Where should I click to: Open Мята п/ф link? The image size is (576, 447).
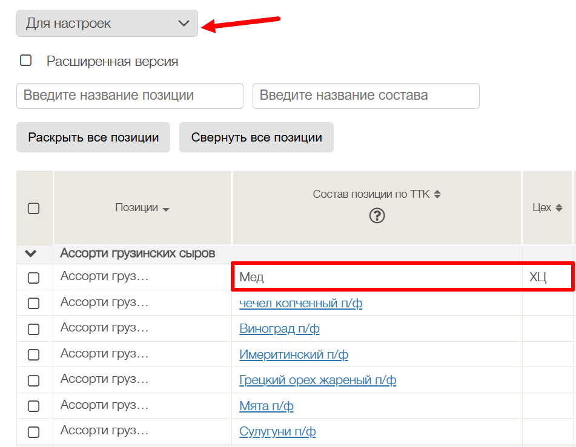[x=266, y=406]
